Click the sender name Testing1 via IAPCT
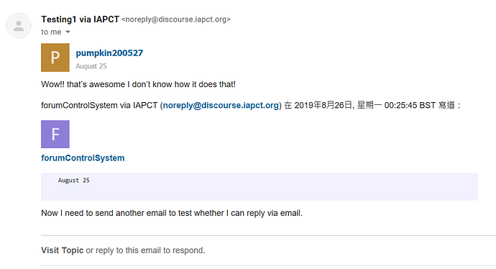This screenshot has width=496, height=269. (x=80, y=19)
